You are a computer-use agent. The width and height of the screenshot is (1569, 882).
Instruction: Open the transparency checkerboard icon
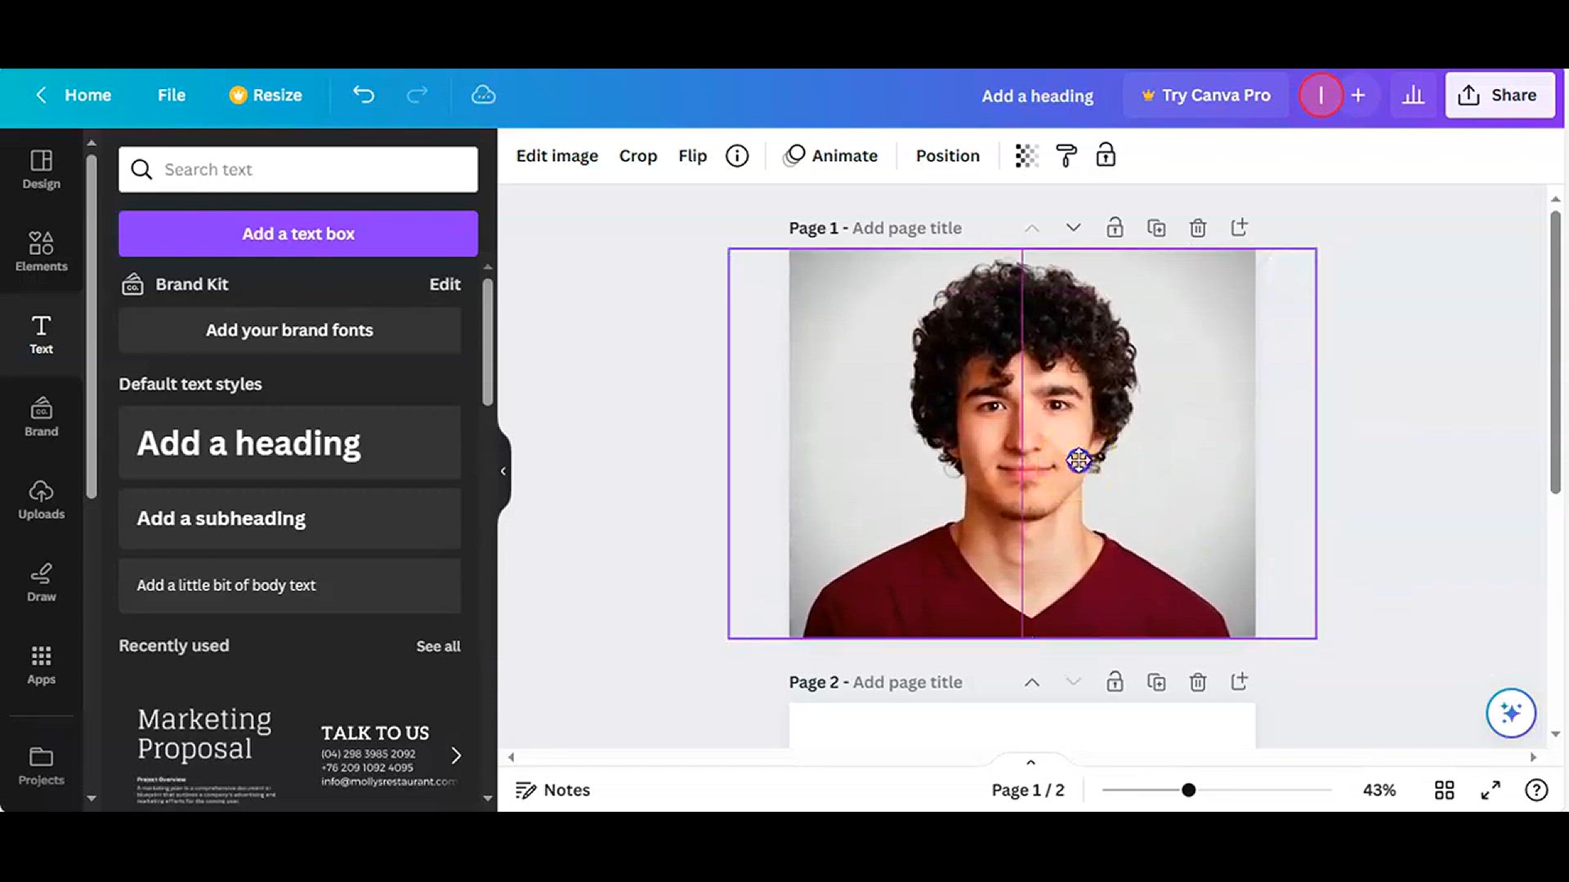coord(1026,155)
